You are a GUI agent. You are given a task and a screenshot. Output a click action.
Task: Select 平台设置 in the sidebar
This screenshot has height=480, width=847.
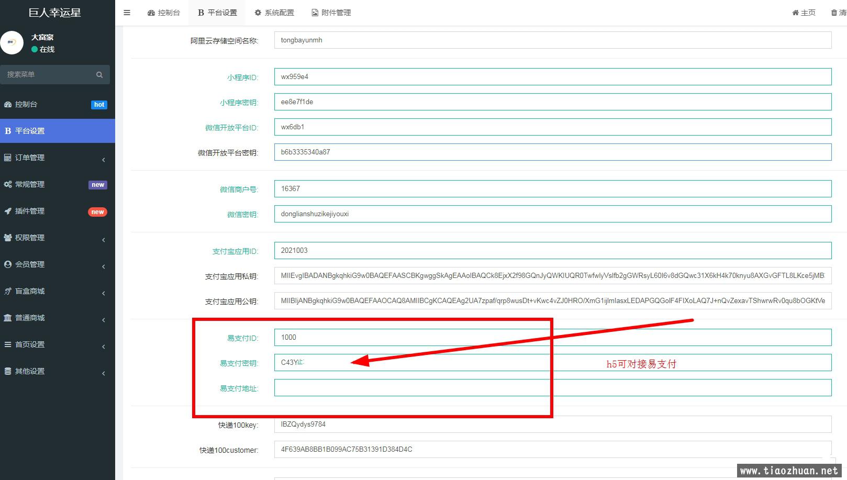tap(58, 131)
